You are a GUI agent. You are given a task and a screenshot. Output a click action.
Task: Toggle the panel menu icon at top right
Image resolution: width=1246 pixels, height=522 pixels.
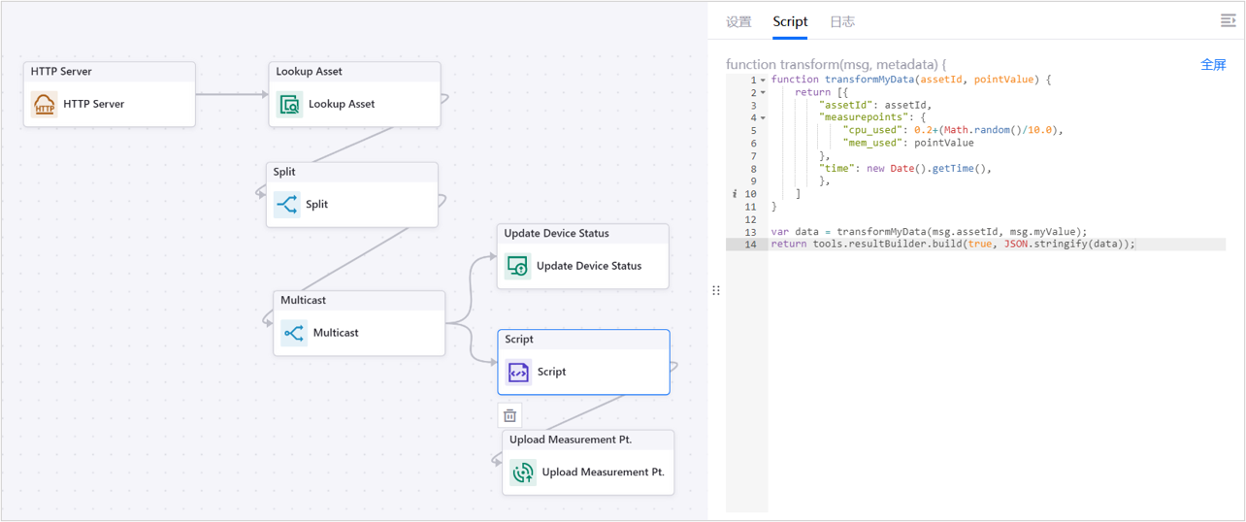tap(1228, 20)
